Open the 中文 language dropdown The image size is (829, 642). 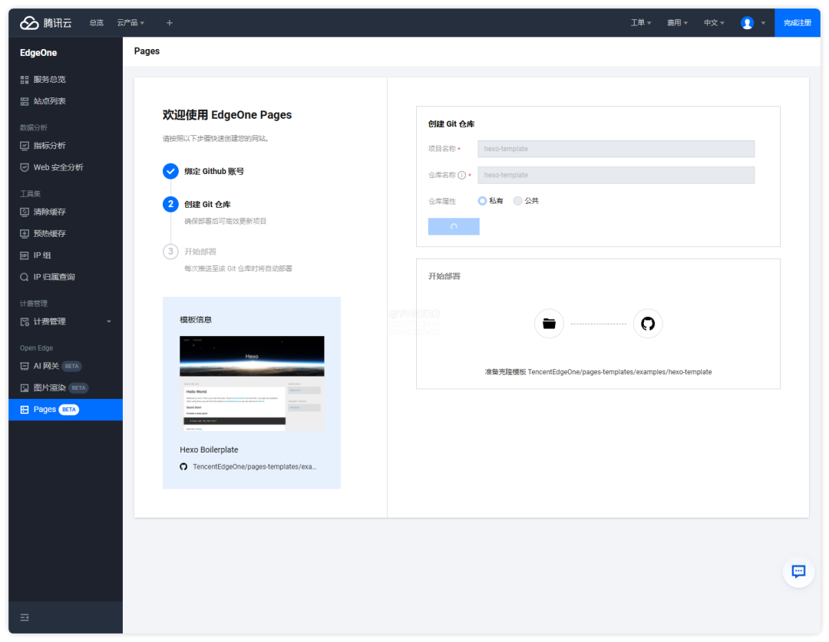714,23
